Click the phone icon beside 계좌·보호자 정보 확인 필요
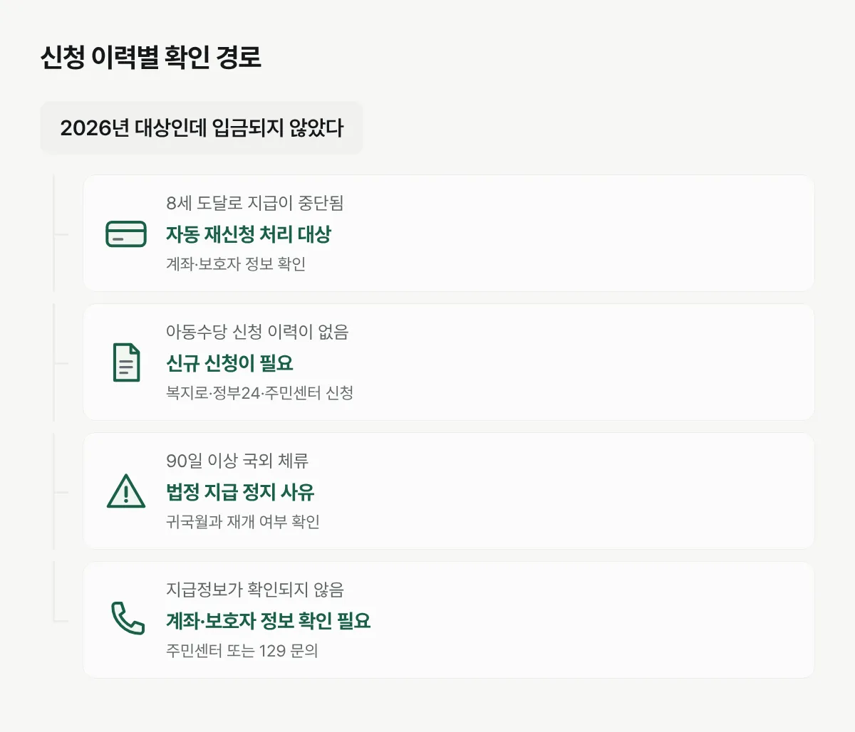Screen dimensions: 855x732 [x=128, y=619]
